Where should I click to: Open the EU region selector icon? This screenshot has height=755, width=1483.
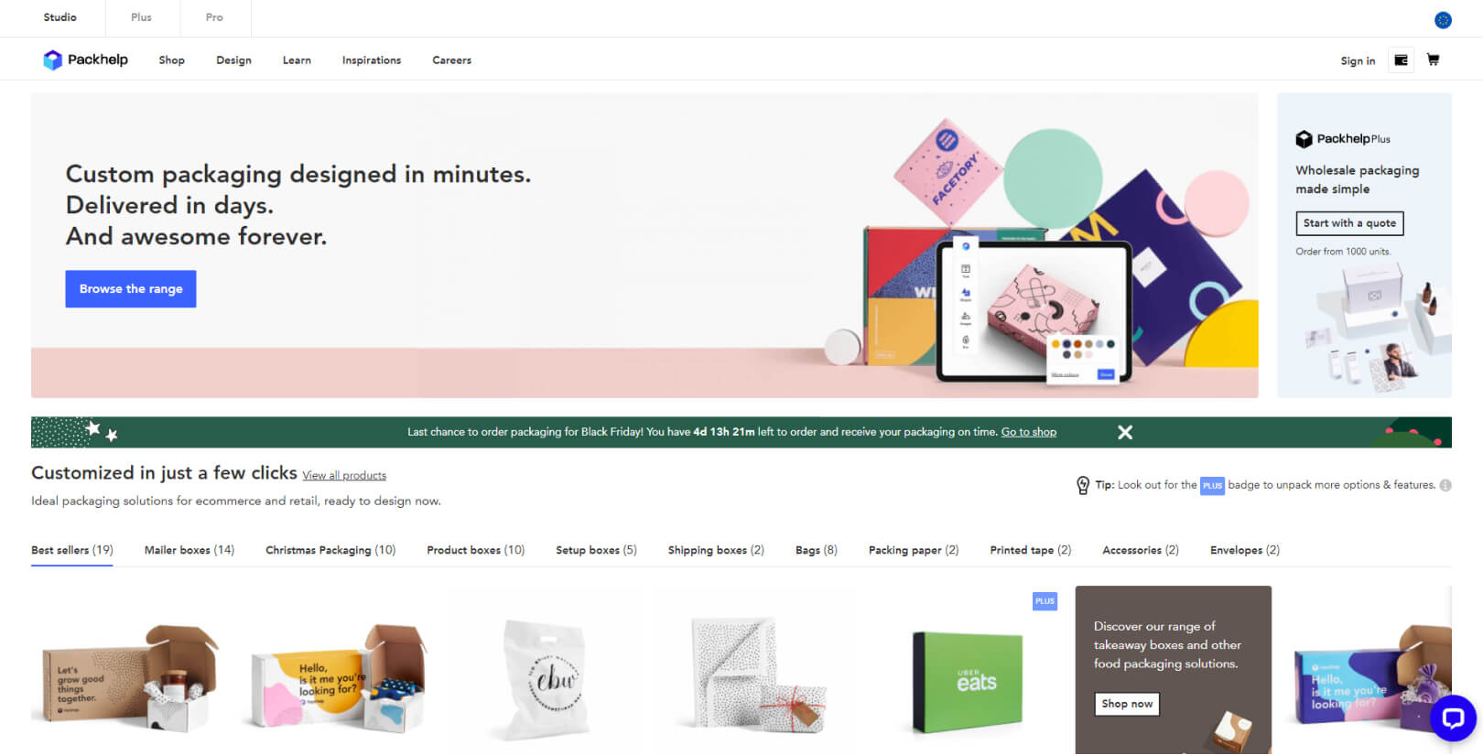[1443, 19]
